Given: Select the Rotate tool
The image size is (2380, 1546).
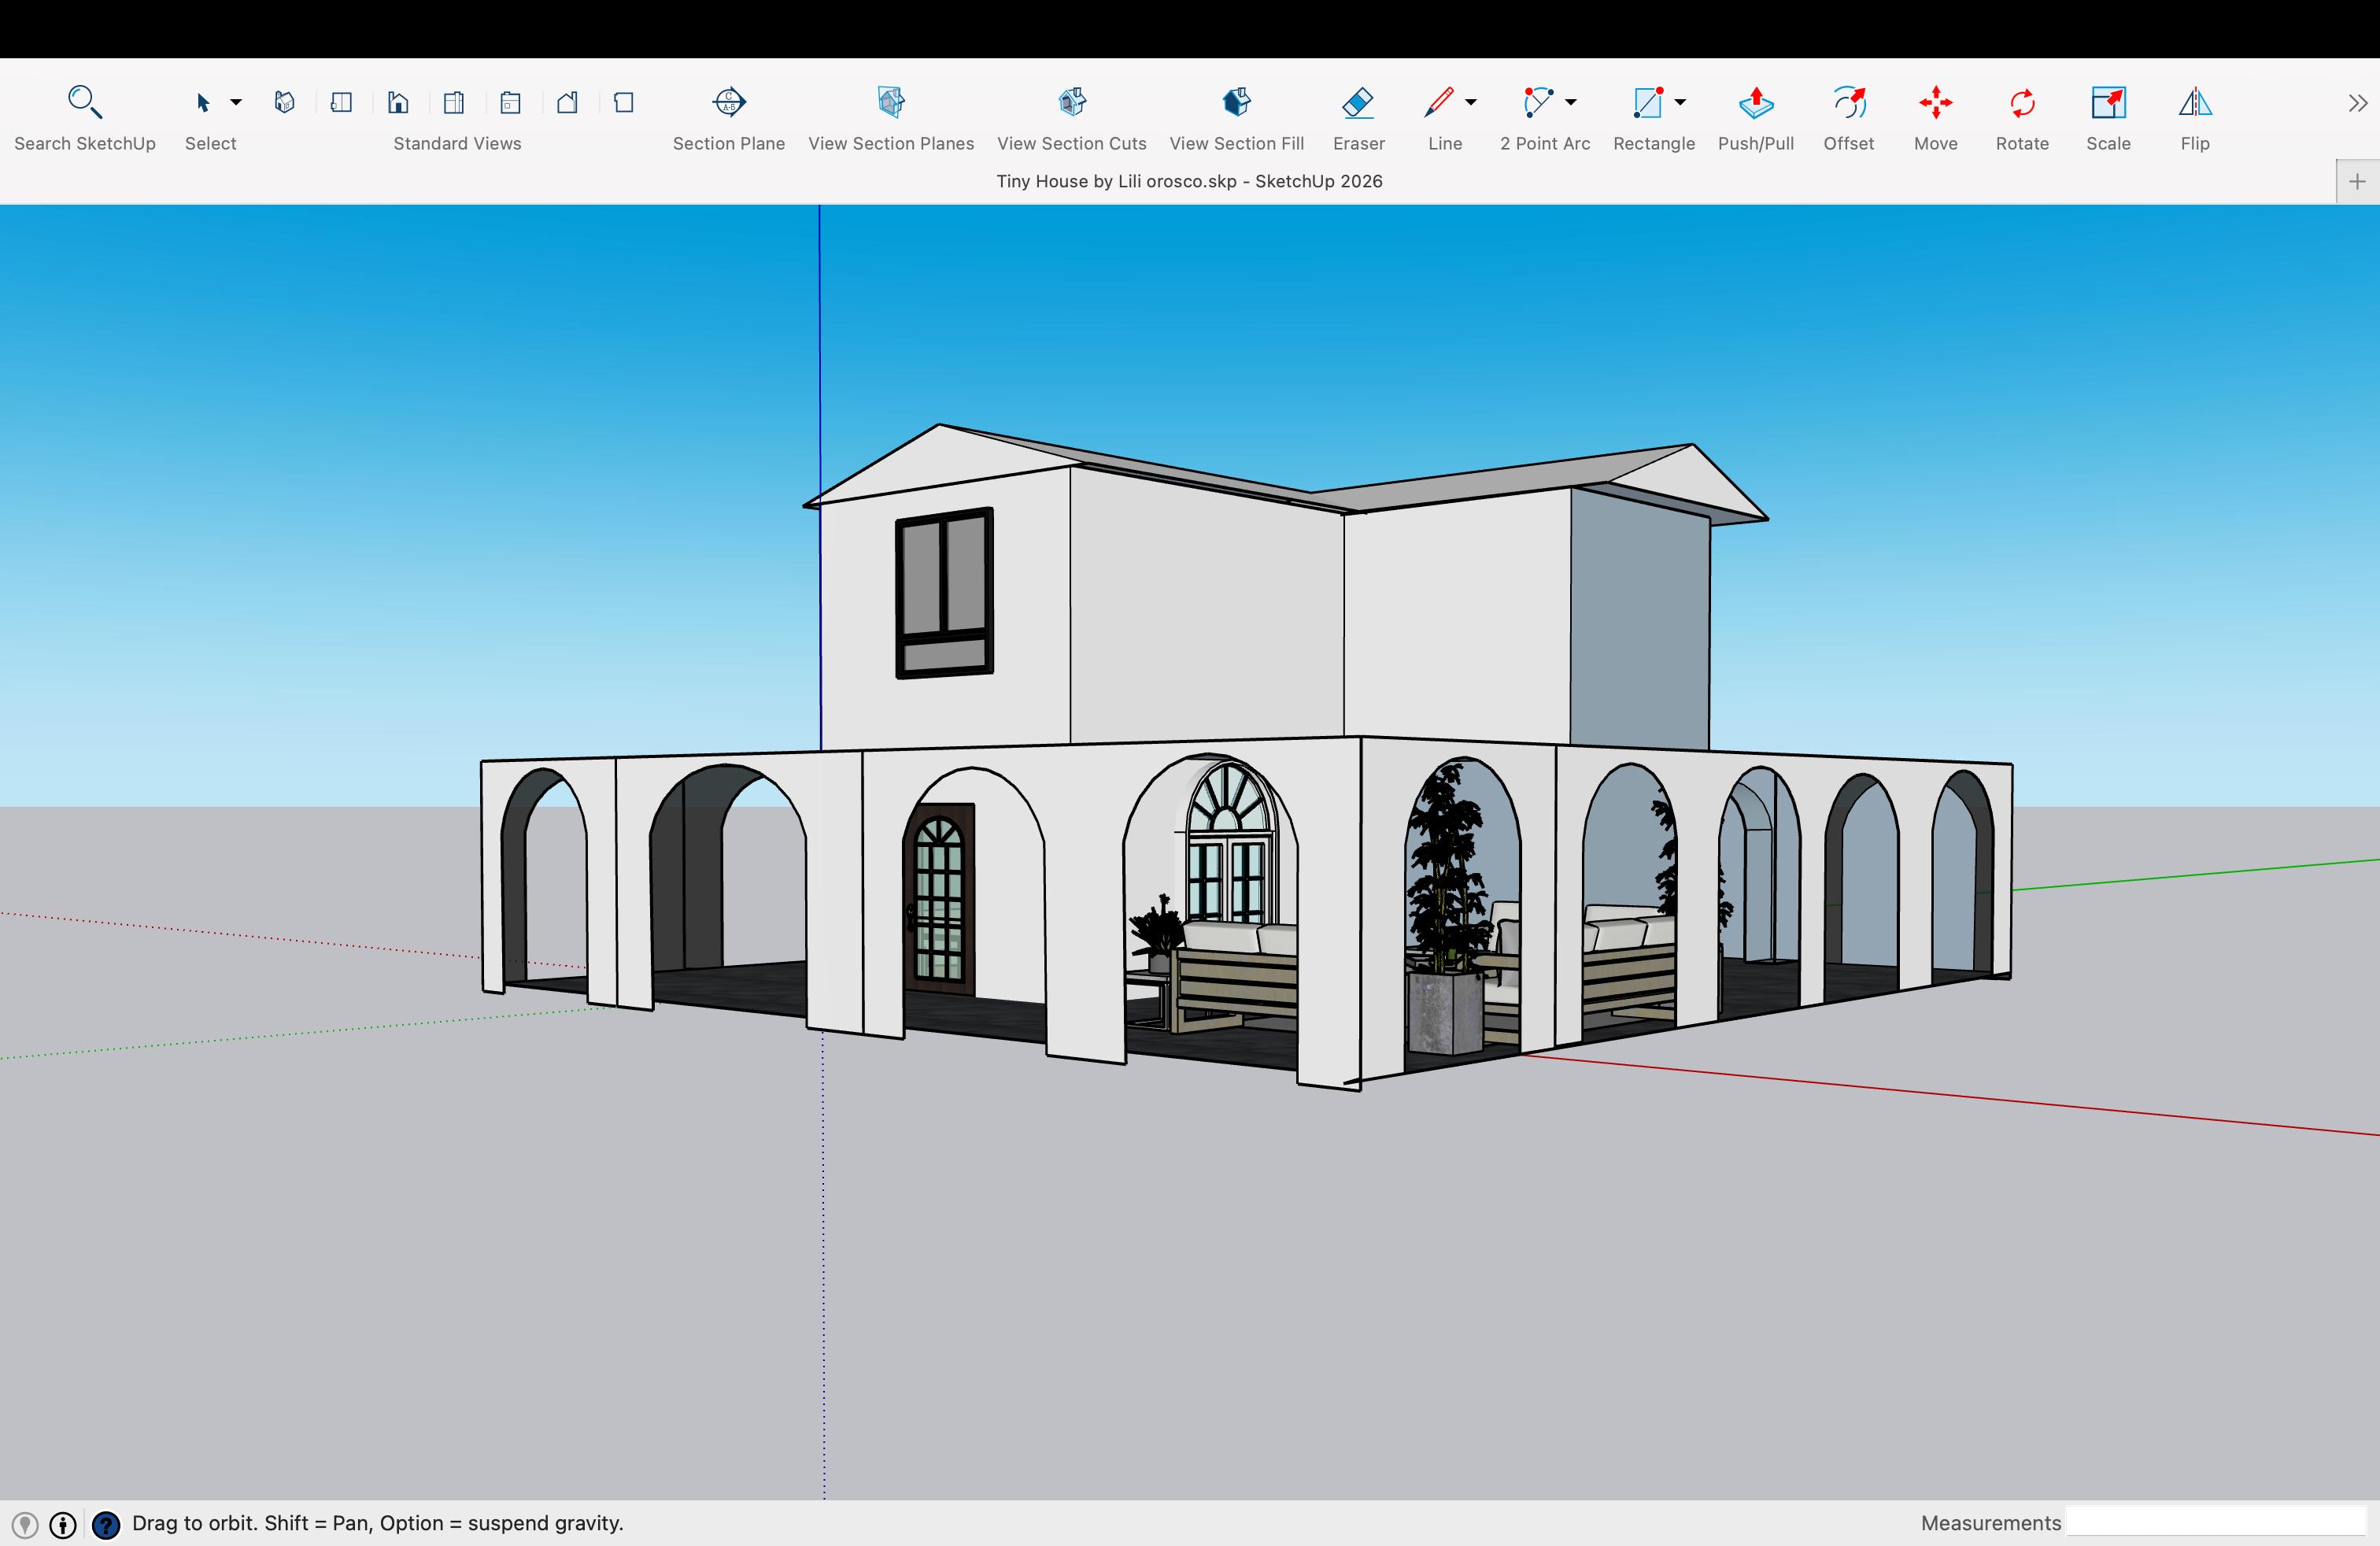Looking at the screenshot, I should coord(2022,102).
